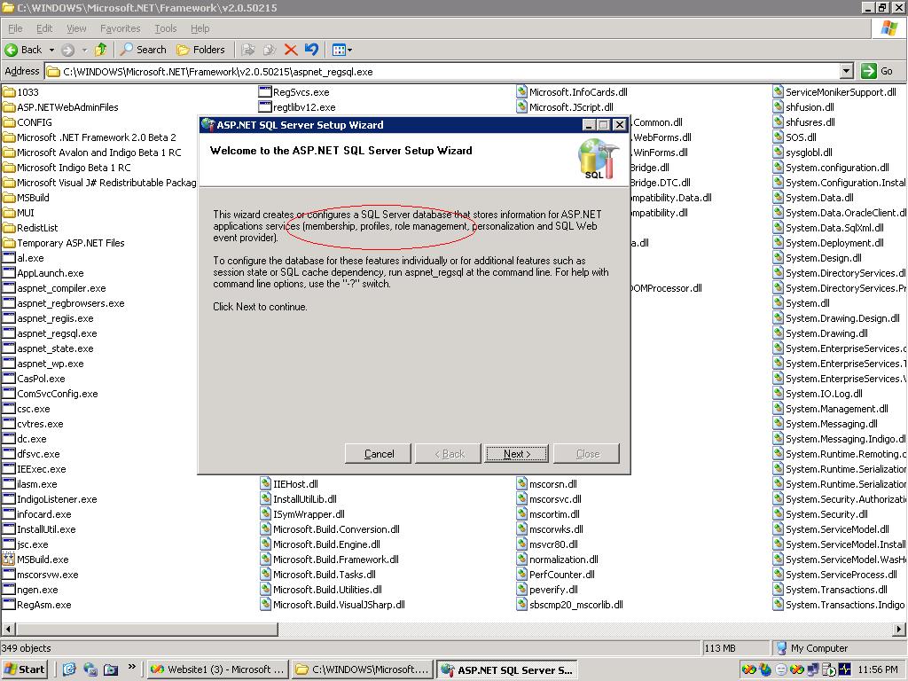The image size is (908, 681).
Task: Click the blue Undo toolbar icon
Action: 311,50
